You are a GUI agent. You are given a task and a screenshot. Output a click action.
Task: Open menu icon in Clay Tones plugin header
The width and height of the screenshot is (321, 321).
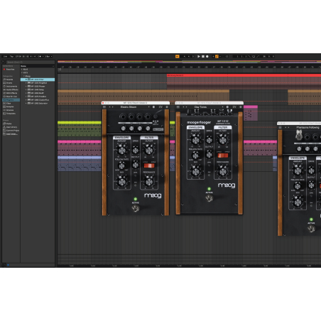point(178,107)
